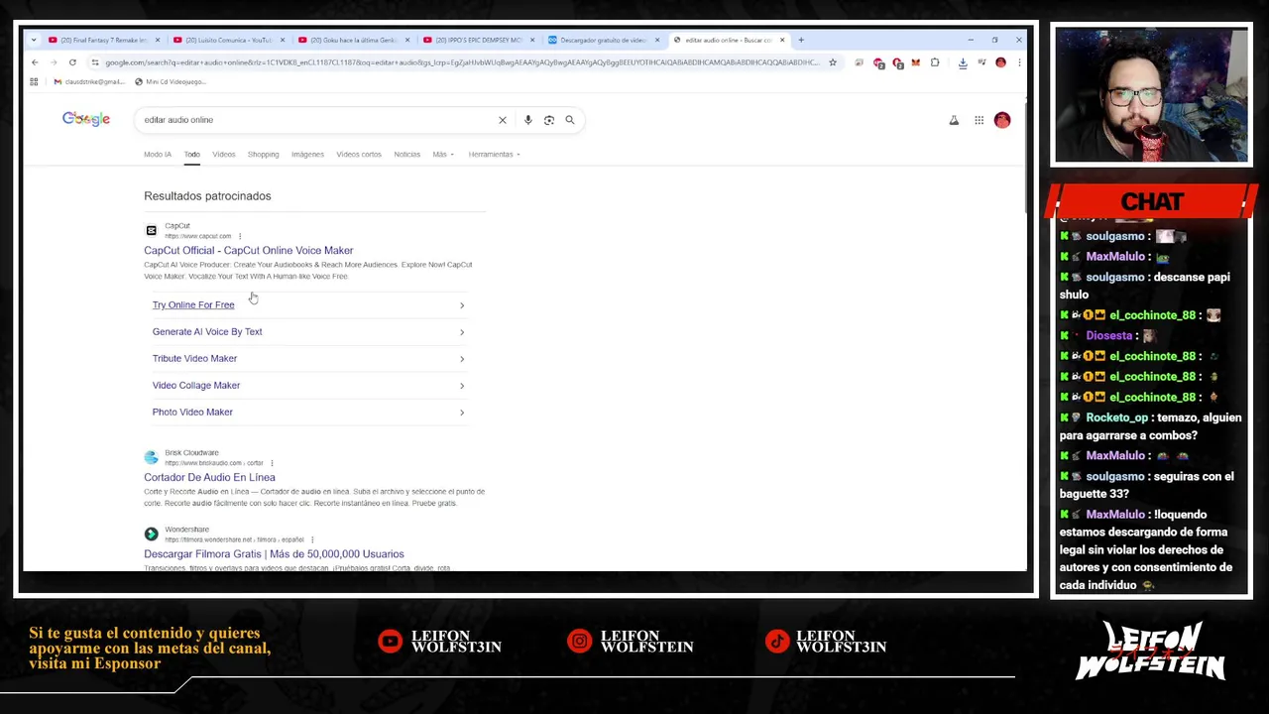
Task: Clear the Google search box text
Action: pyautogui.click(x=503, y=120)
